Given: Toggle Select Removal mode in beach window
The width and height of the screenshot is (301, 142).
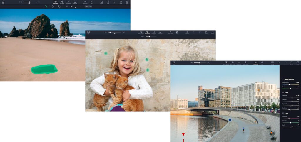Looking at the screenshot, I should coord(55,2).
